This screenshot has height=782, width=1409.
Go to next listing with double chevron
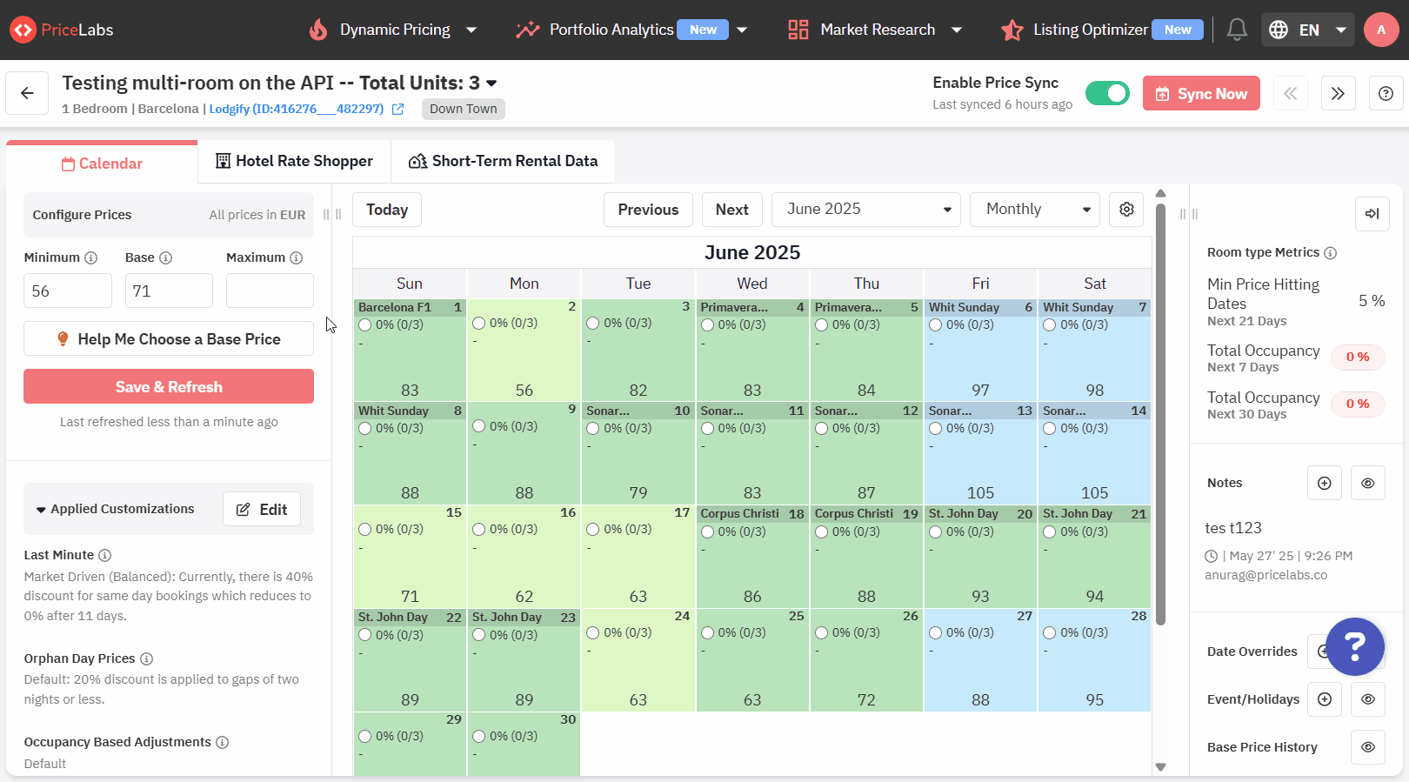(1338, 93)
